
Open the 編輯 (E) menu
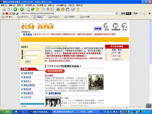coord(12,5)
